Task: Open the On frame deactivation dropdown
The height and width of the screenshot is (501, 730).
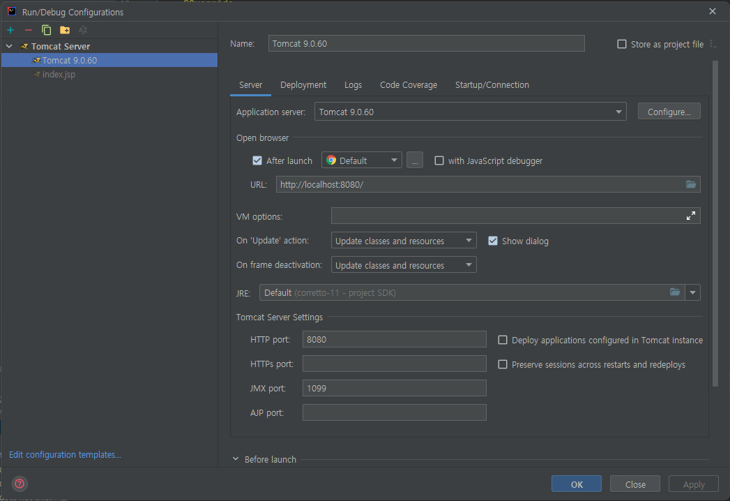Action: point(404,264)
